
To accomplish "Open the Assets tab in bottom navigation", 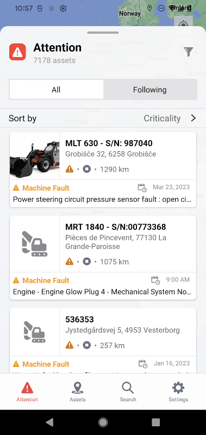I will [78, 391].
